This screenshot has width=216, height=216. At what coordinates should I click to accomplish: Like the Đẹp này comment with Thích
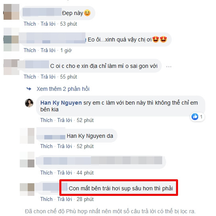[x=30, y=24]
